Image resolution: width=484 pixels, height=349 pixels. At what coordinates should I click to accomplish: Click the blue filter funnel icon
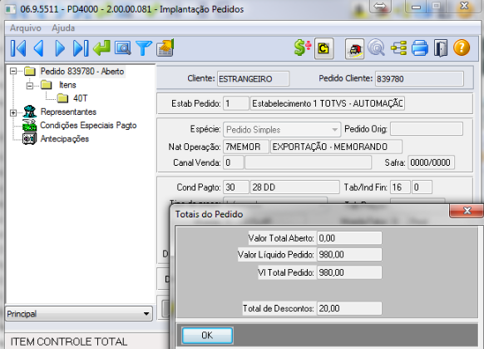click(x=144, y=48)
